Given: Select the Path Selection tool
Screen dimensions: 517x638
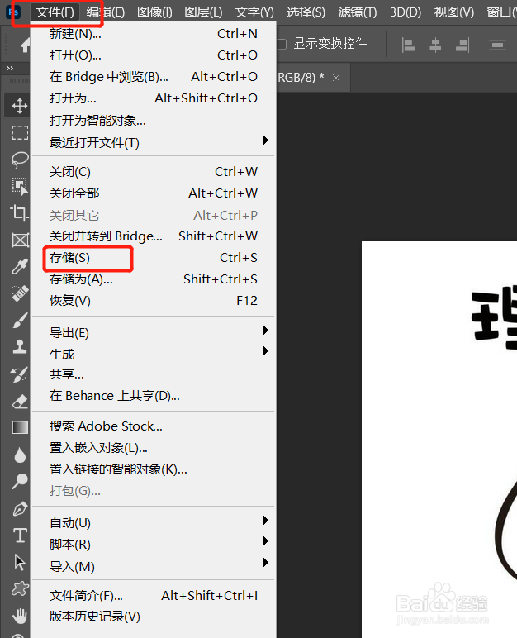Looking at the screenshot, I should coord(20,562).
